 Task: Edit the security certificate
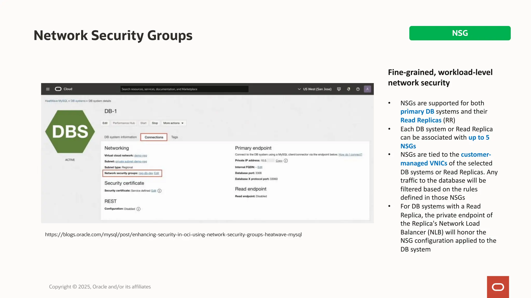[x=154, y=191]
